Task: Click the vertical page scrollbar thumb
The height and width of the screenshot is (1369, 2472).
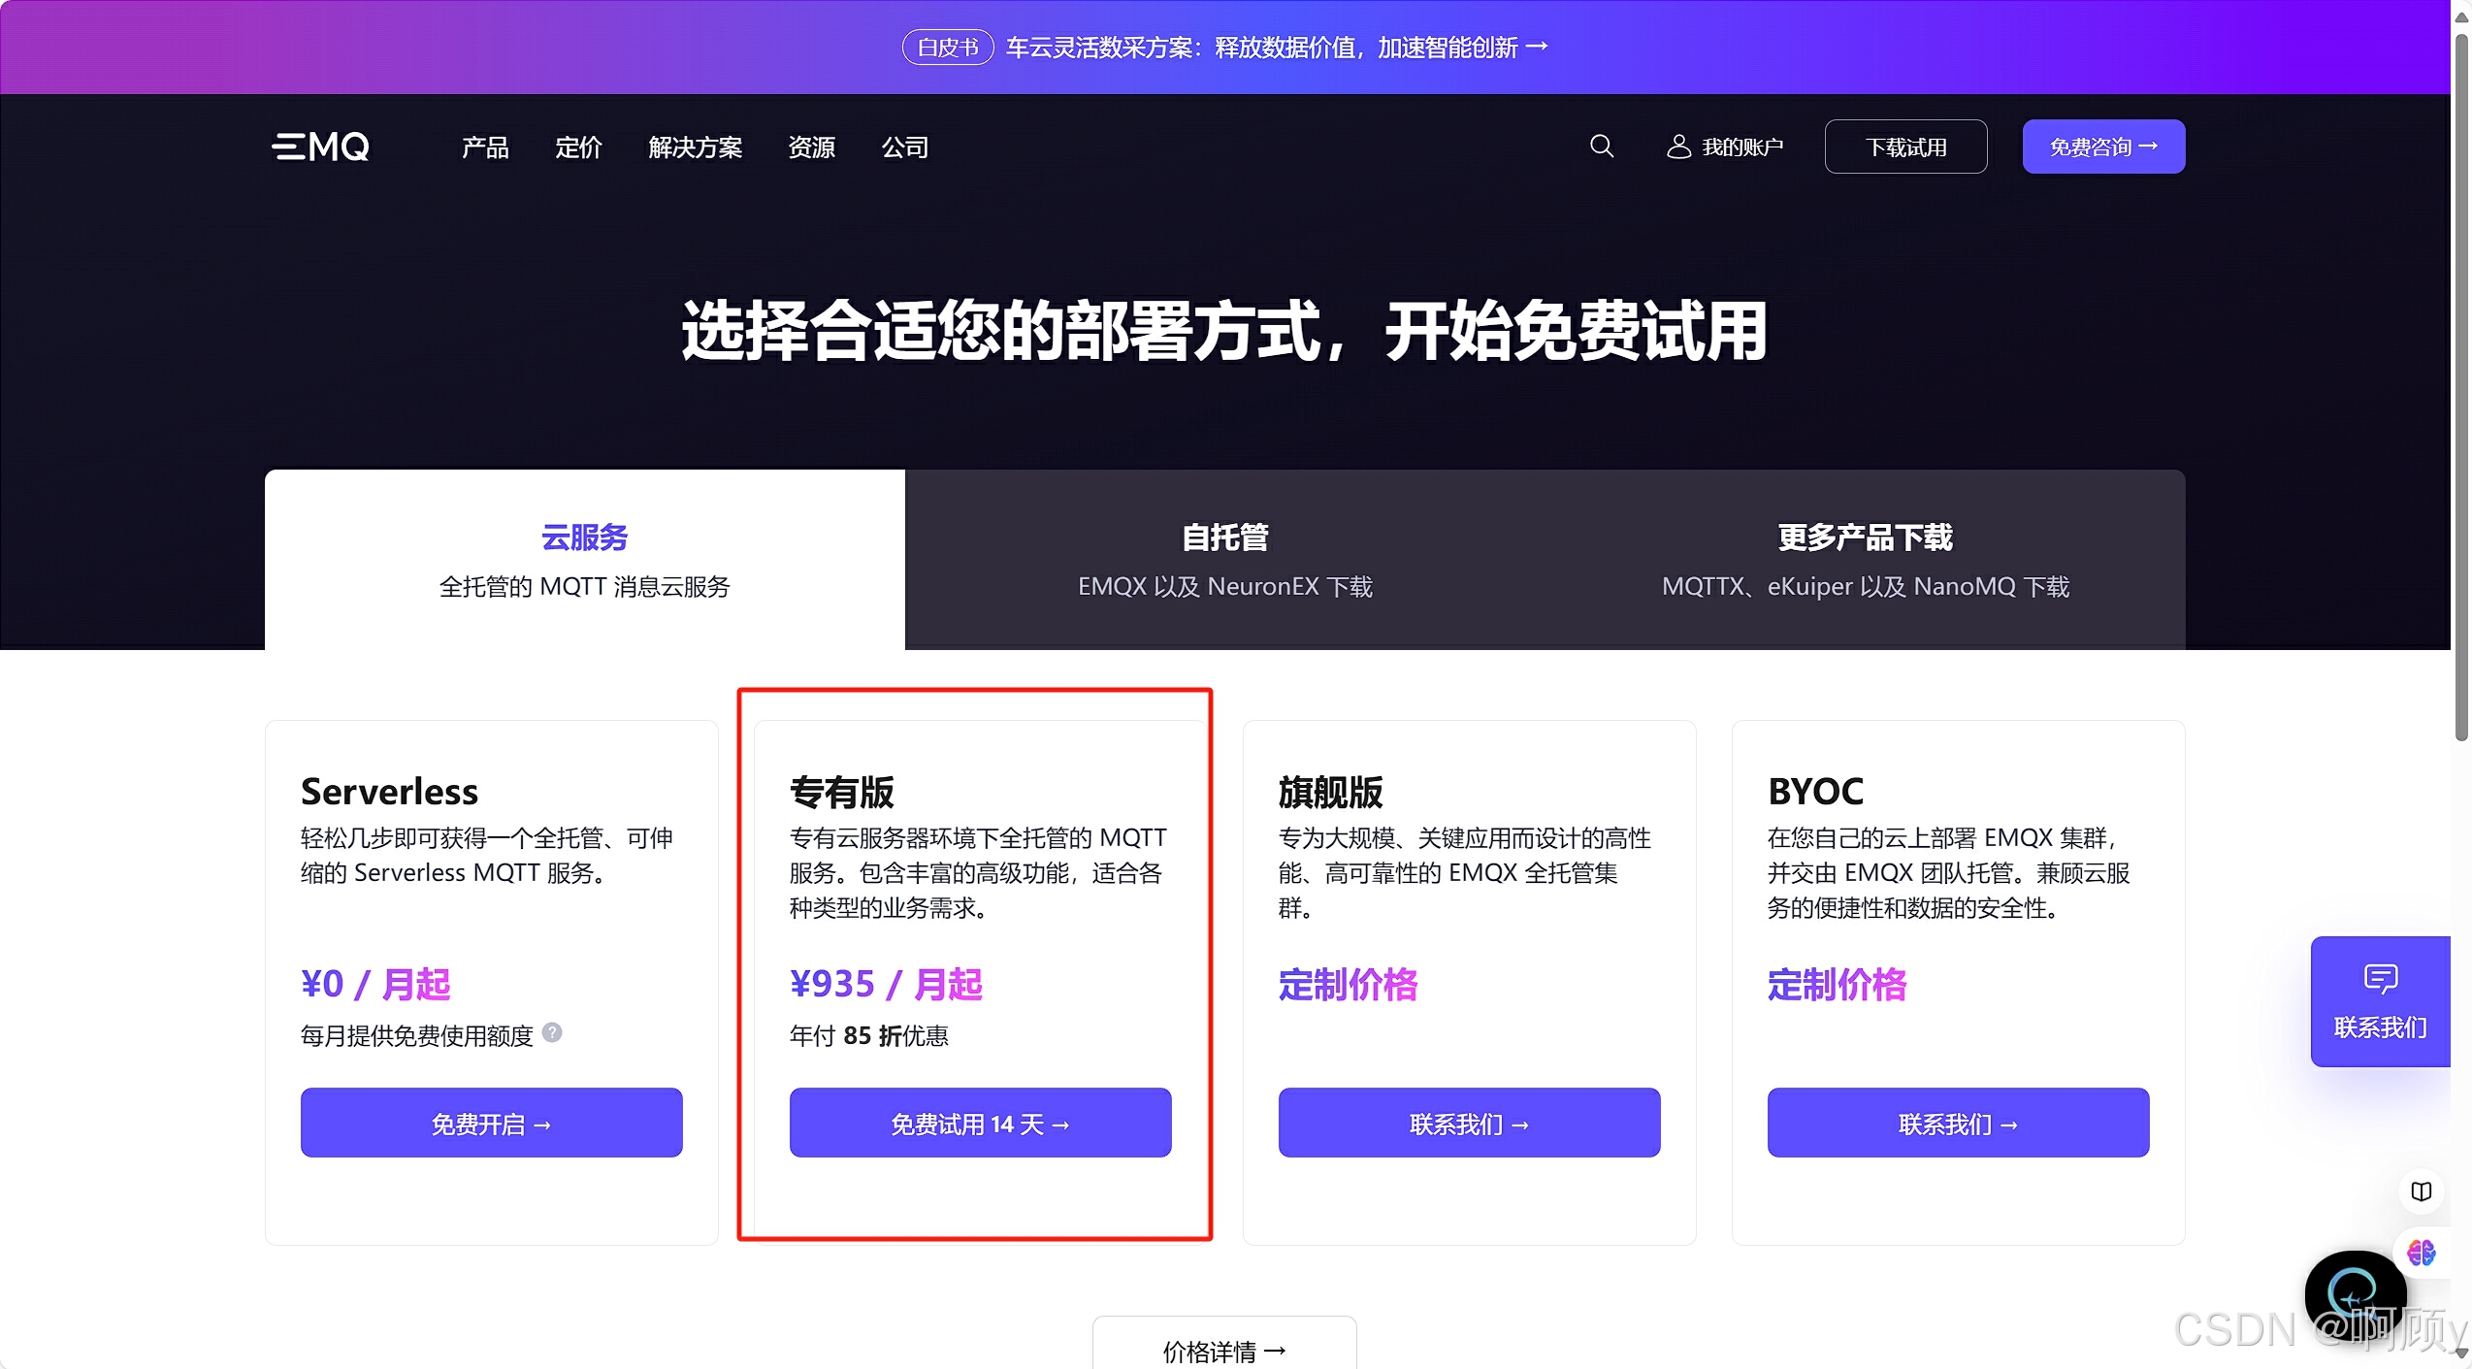Action: pyautogui.click(x=2461, y=388)
